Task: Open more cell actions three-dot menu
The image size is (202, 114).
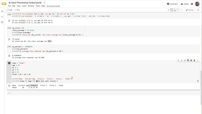Action: (x=198, y=60)
